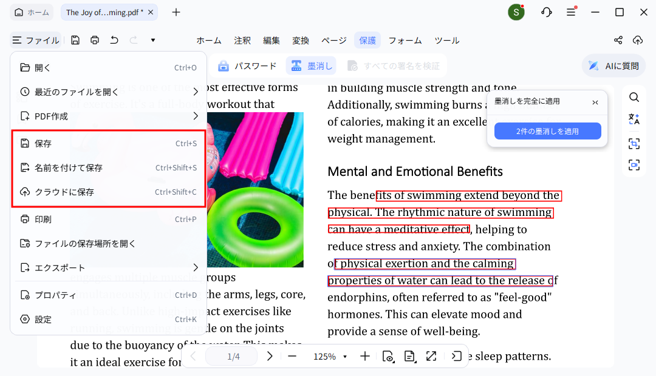The height and width of the screenshot is (376, 656).
Task: Click the page layout icon in bottom bar
Action: coord(409,357)
